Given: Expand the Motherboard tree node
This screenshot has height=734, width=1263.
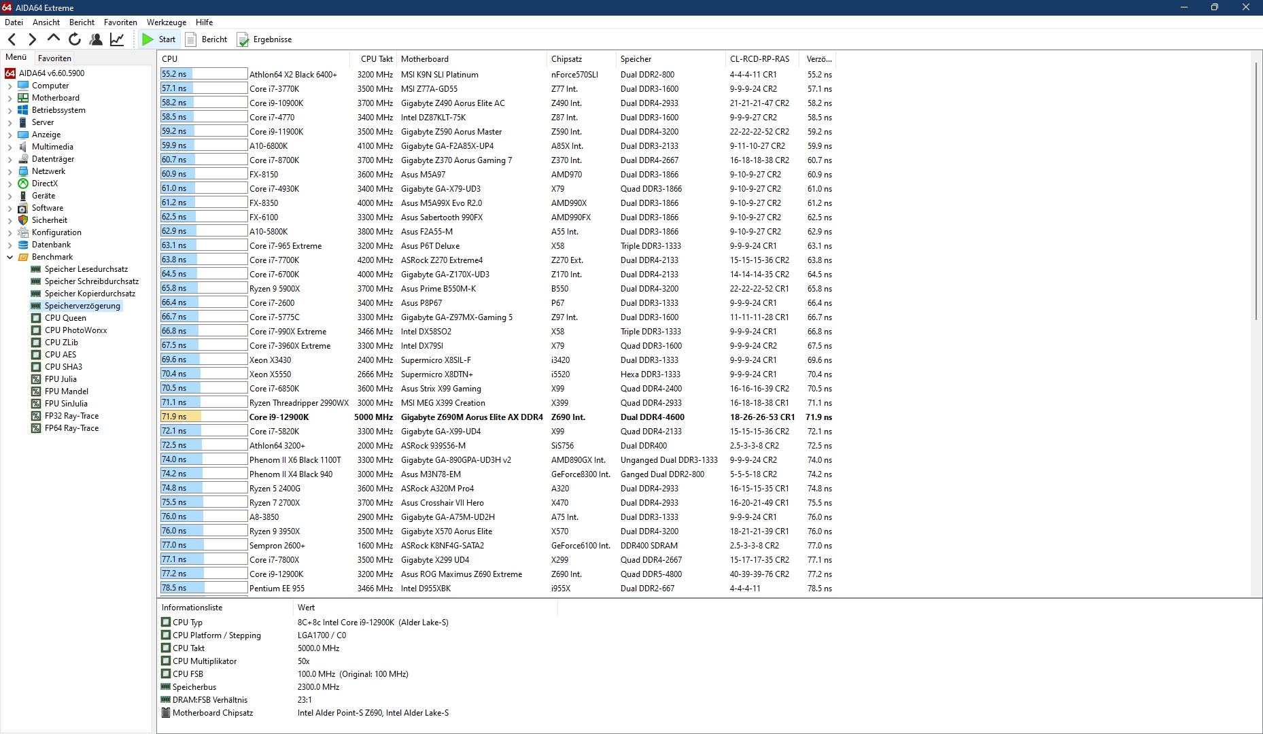Looking at the screenshot, I should pyautogui.click(x=10, y=99).
